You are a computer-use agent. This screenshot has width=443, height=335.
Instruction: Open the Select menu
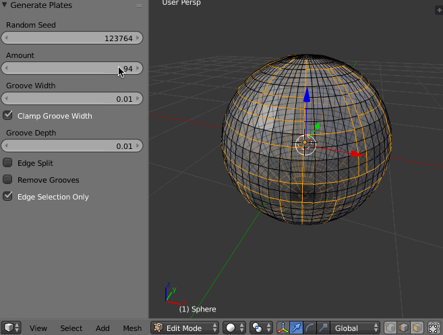click(x=71, y=328)
